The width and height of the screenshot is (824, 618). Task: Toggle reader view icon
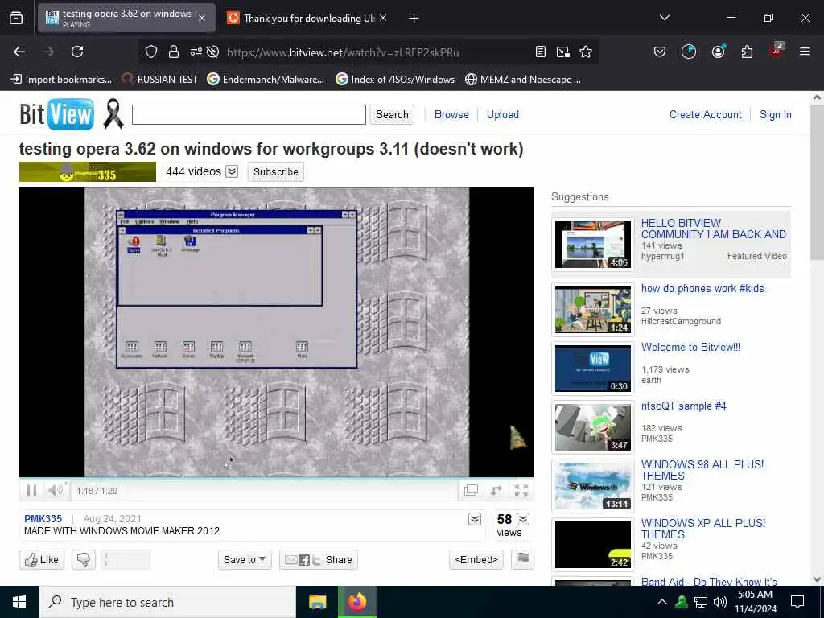tap(540, 51)
